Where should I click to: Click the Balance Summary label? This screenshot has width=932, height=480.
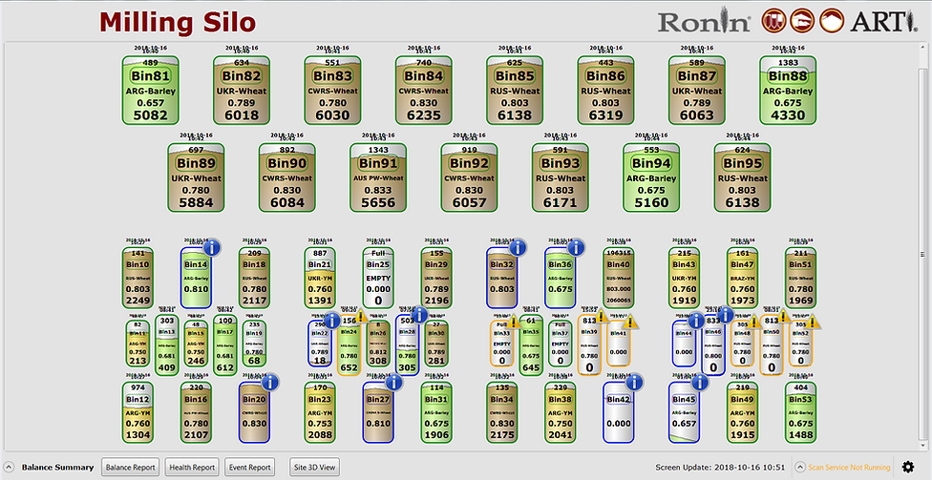point(57,467)
